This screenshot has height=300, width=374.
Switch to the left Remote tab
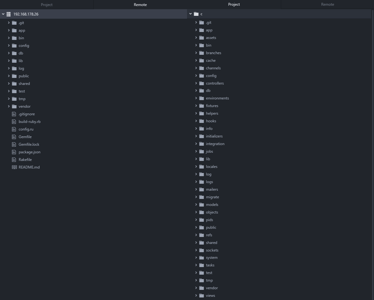(x=140, y=4)
